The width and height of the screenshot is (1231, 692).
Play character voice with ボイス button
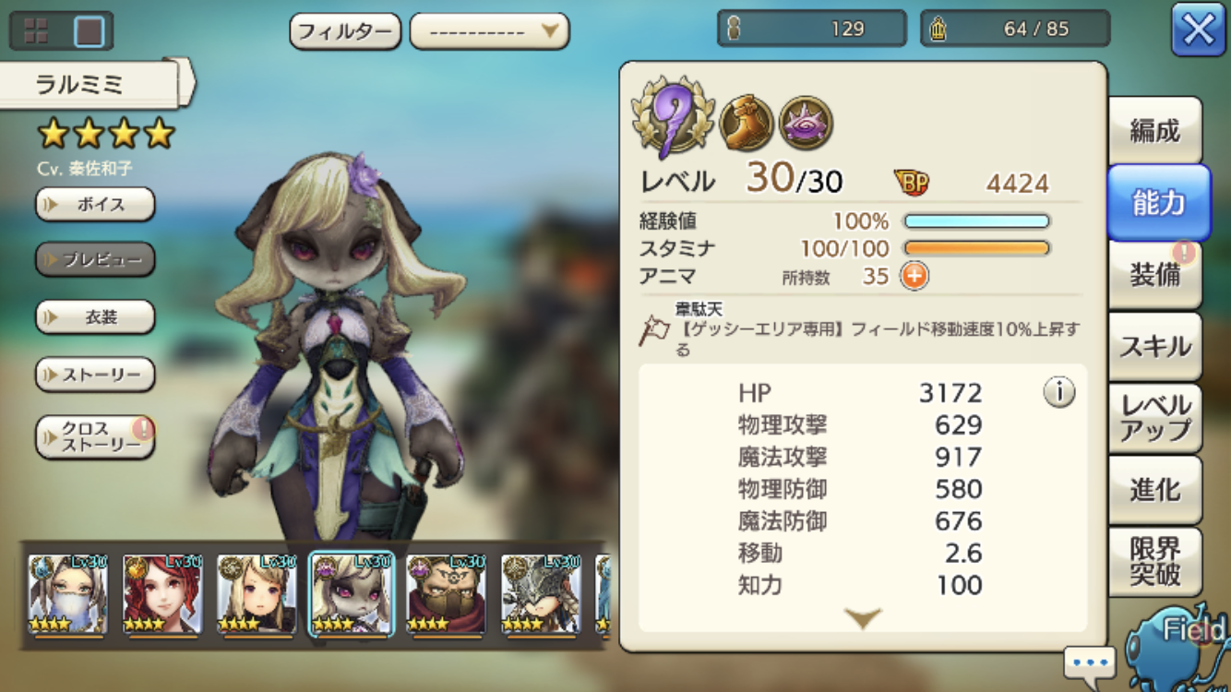95,205
